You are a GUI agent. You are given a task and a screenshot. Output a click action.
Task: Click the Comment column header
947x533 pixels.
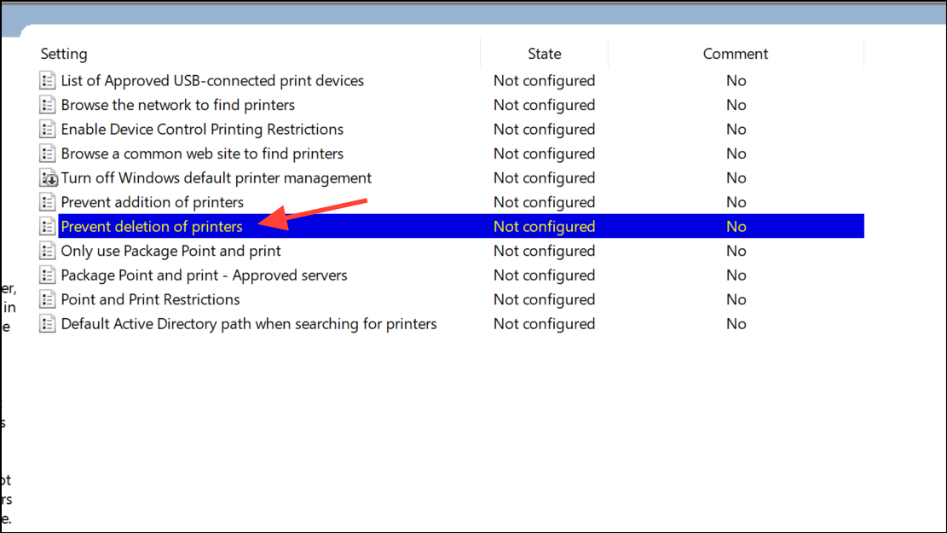[735, 54]
